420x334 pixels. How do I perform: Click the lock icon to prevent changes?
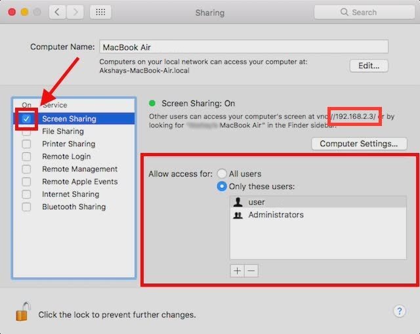point(23,313)
